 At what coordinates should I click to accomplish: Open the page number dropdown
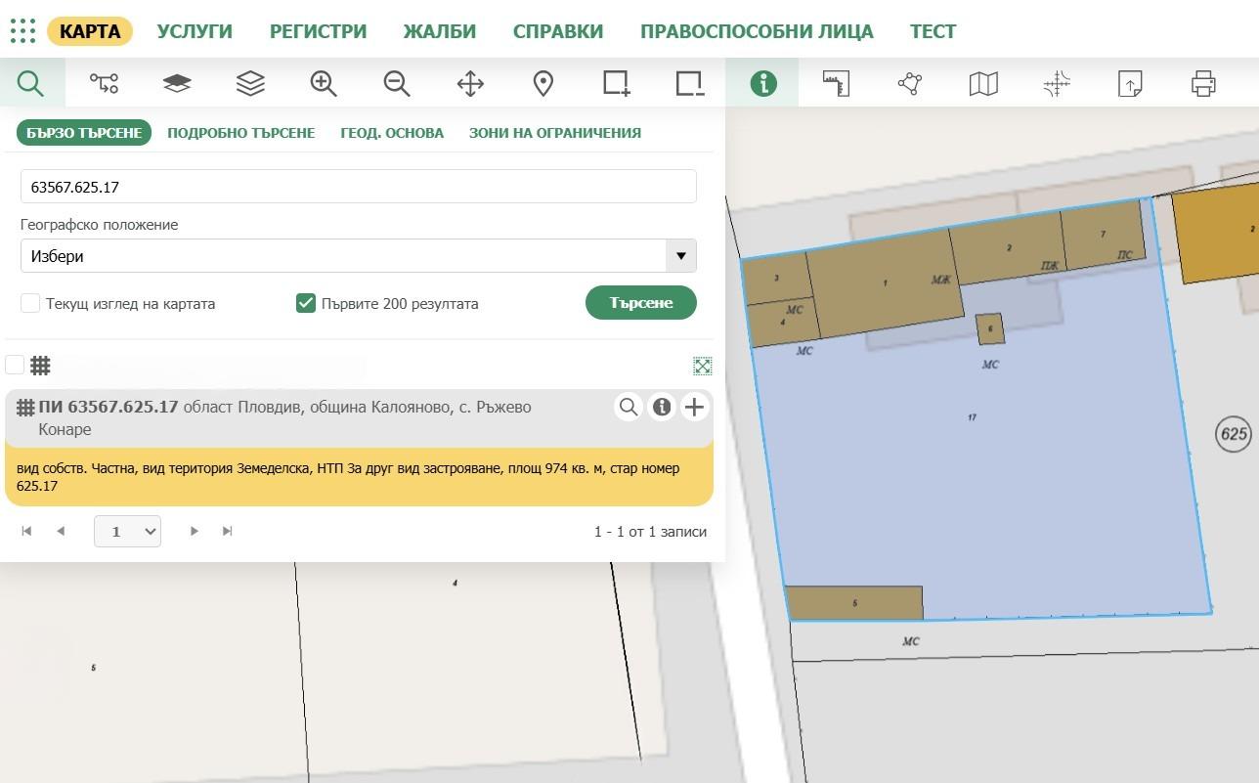[127, 531]
